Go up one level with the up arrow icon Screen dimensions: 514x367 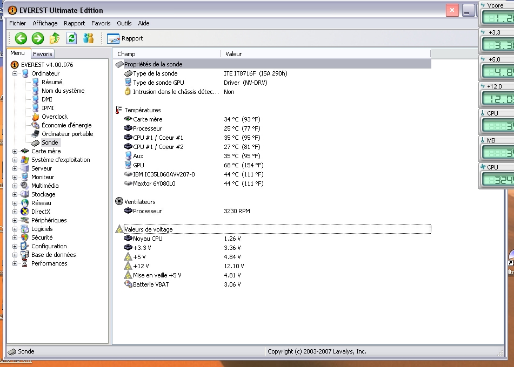point(55,38)
